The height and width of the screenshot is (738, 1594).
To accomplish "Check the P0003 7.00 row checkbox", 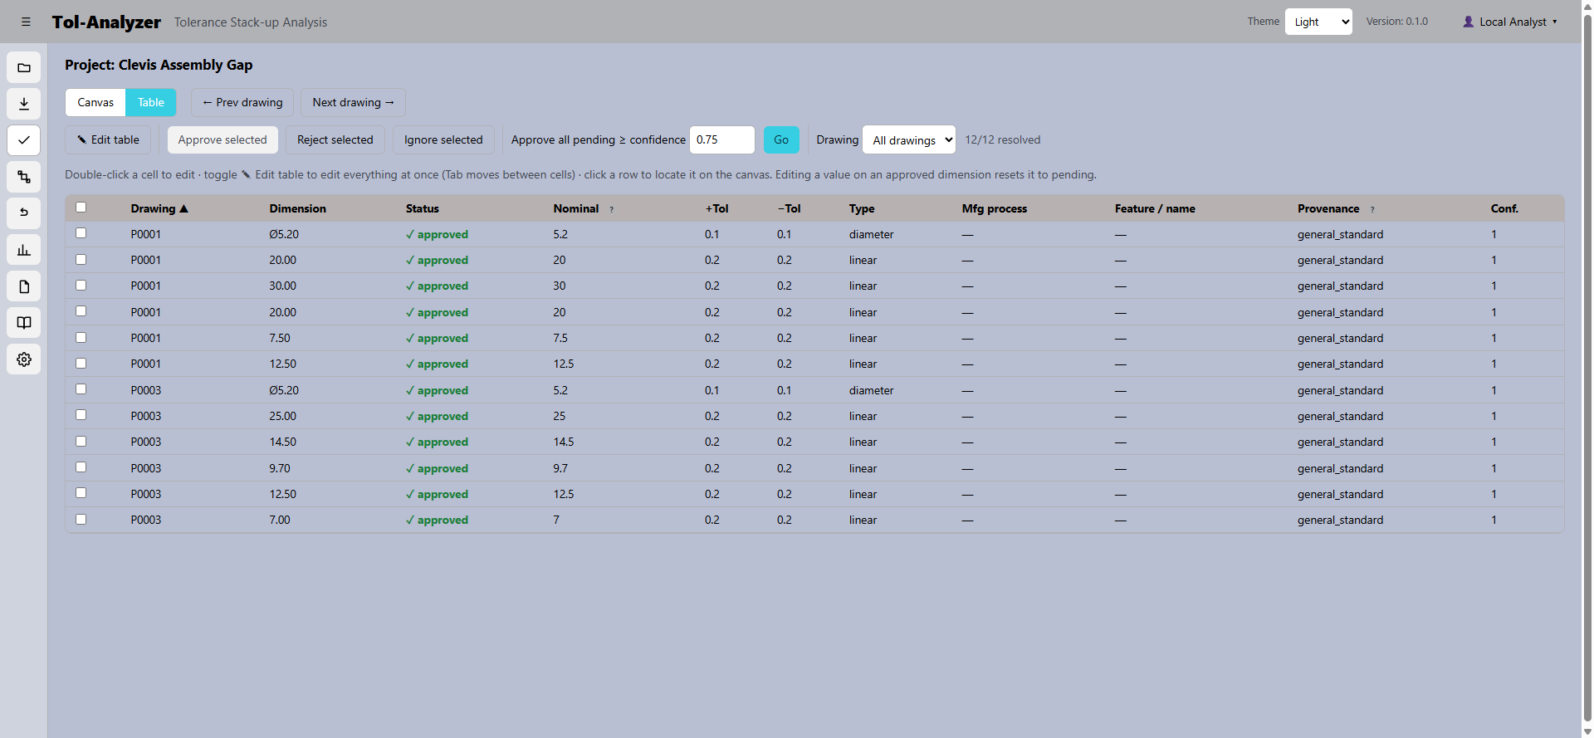I will click(x=81, y=520).
